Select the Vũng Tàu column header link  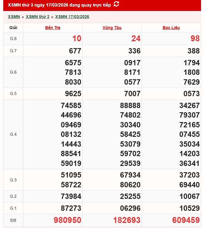pyautogui.click(x=112, y=28)
